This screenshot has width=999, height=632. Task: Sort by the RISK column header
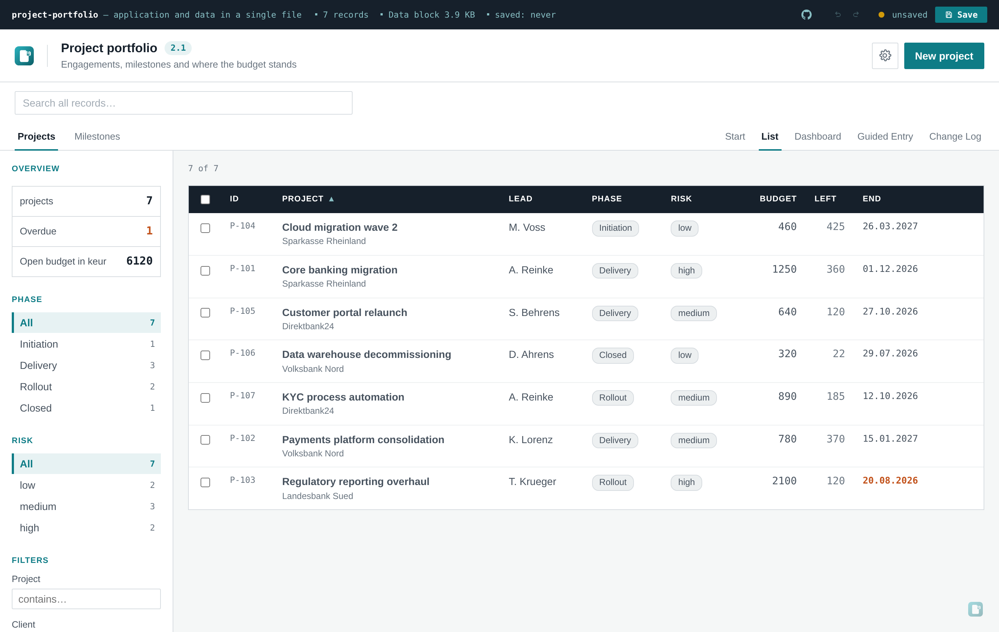click(681, 199)
